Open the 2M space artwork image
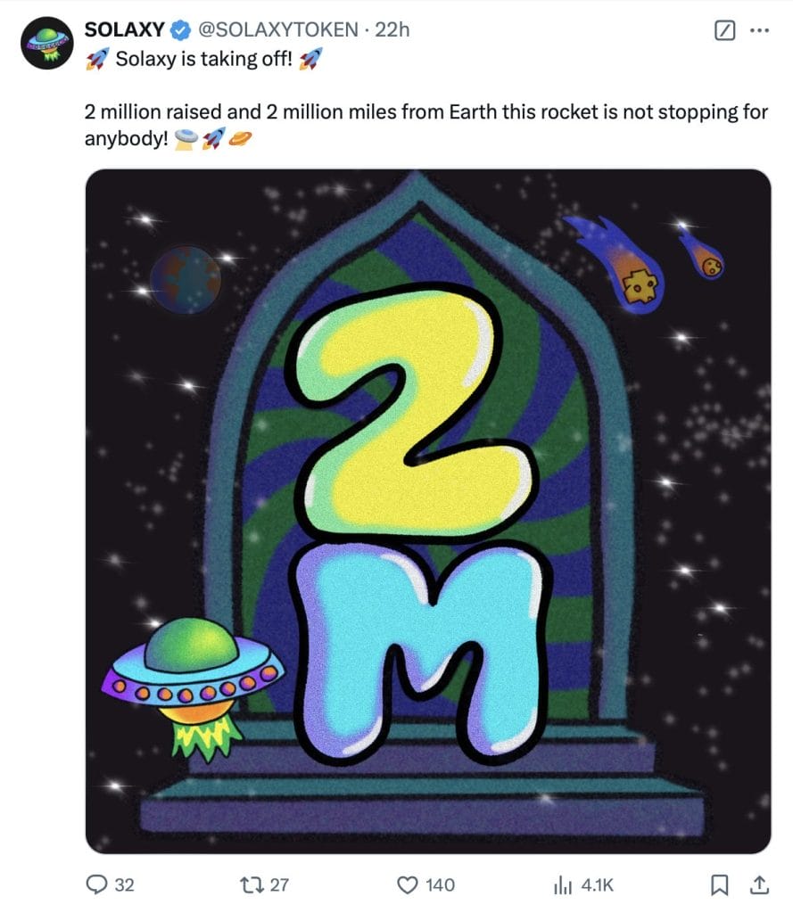The height and width of the screenshot is (913, 793). [x=427, y=511]
